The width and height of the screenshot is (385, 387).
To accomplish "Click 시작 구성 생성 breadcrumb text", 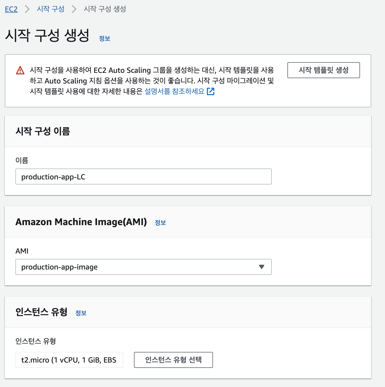I will coord(105,9).
